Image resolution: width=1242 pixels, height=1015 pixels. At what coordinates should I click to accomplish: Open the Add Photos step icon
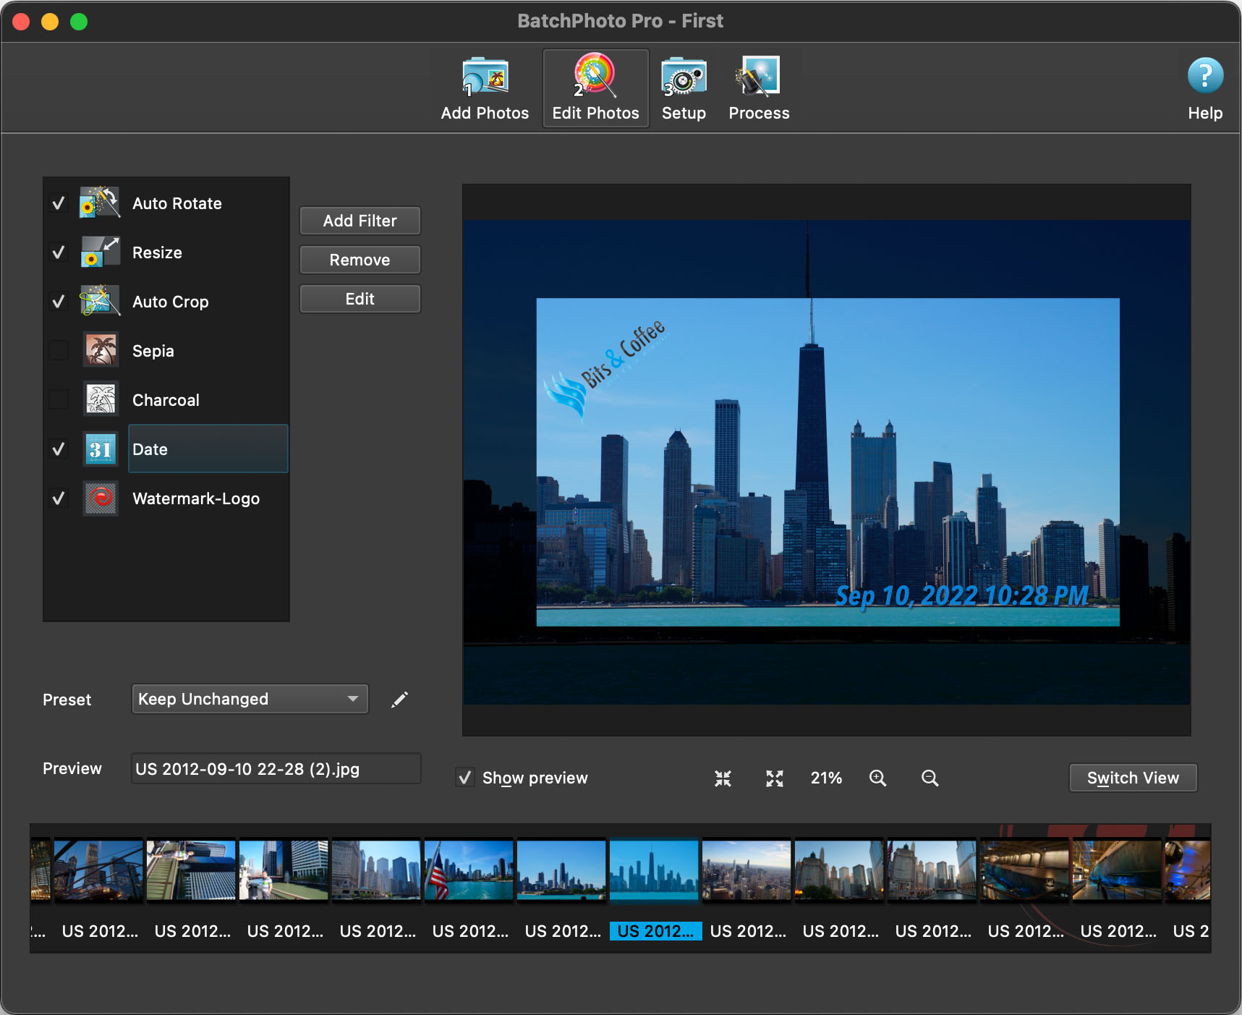coord(485,78)
